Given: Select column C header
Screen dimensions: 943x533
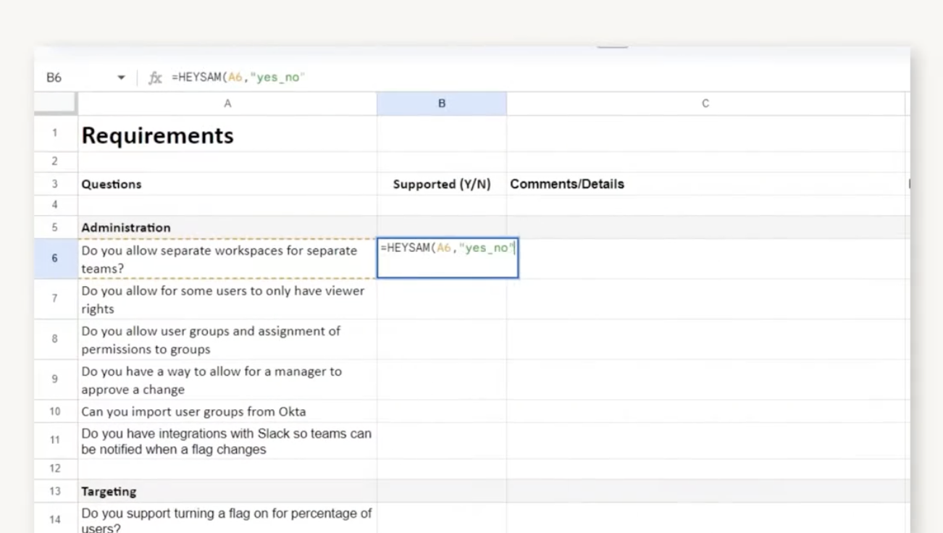Looking at the screenshot, I should click(705, 104).
